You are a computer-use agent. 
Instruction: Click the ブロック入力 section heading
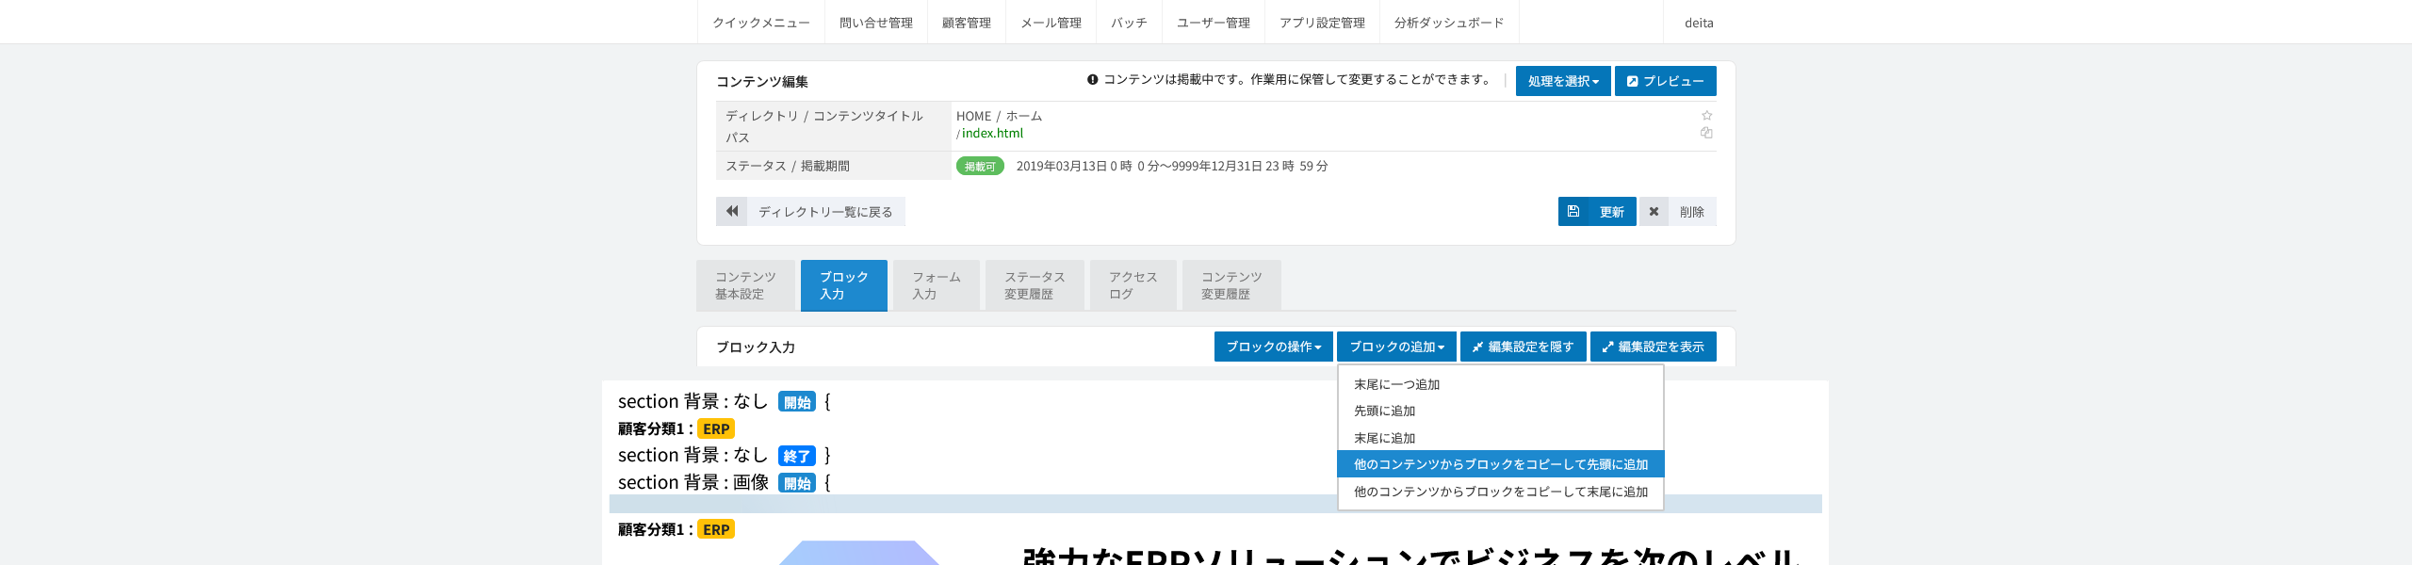point(756,347)
